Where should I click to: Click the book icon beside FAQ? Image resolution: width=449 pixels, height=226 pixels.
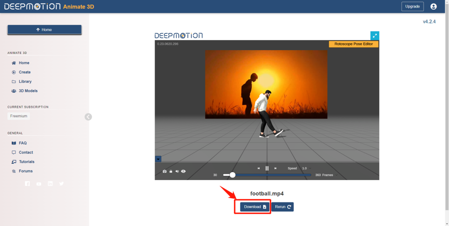14,143
